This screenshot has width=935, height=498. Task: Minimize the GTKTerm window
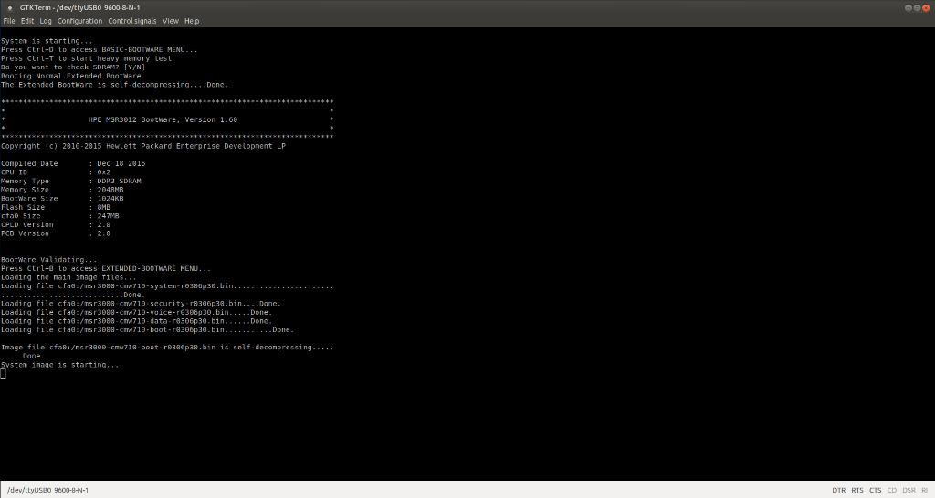(909, 7)
